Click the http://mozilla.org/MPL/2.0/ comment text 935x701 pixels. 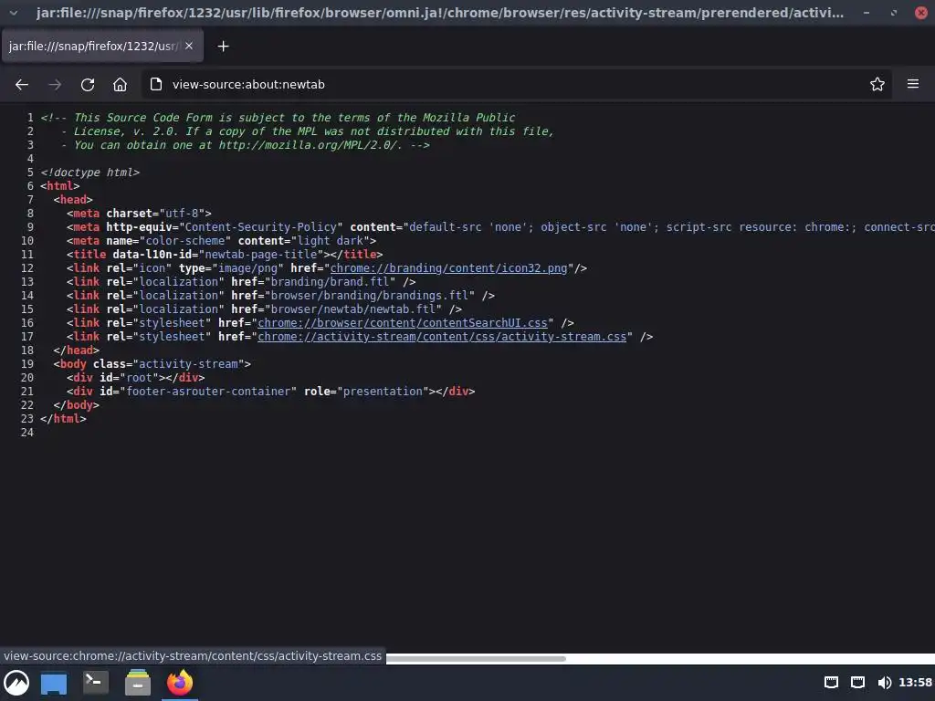tap(310, 145)
